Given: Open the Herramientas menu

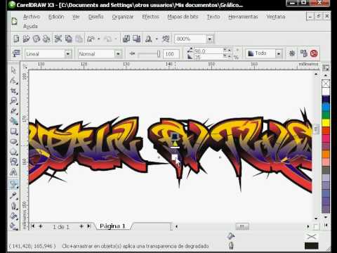Looking at the screenshot, I should (243, 17).
